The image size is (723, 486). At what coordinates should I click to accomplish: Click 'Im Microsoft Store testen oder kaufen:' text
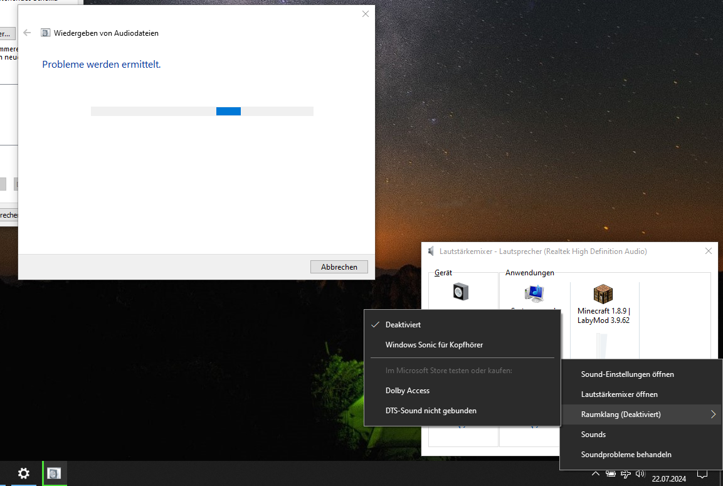[x=448, y=370]
